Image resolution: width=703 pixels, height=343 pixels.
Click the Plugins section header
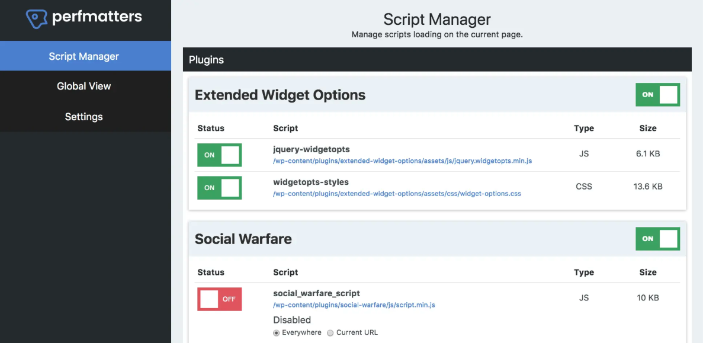(x=437, y=60)
